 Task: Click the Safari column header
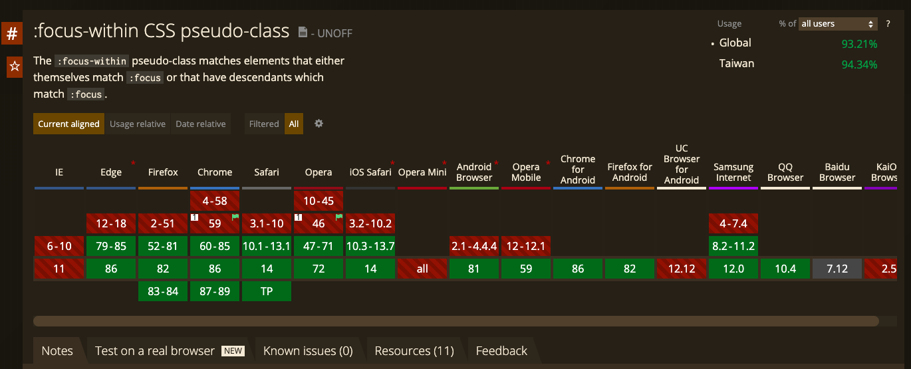click(267, 172)
